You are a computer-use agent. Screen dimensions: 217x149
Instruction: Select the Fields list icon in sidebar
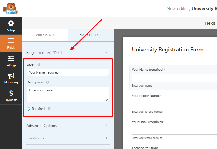point(11,41)
